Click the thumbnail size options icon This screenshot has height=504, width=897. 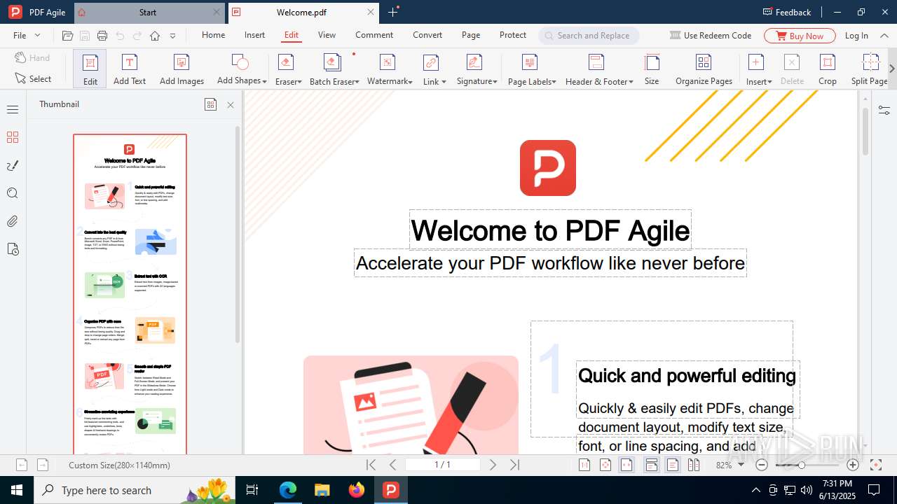[210, 104]
